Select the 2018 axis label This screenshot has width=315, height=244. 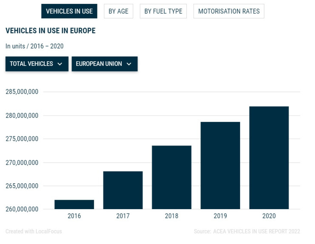click(172, 216)
